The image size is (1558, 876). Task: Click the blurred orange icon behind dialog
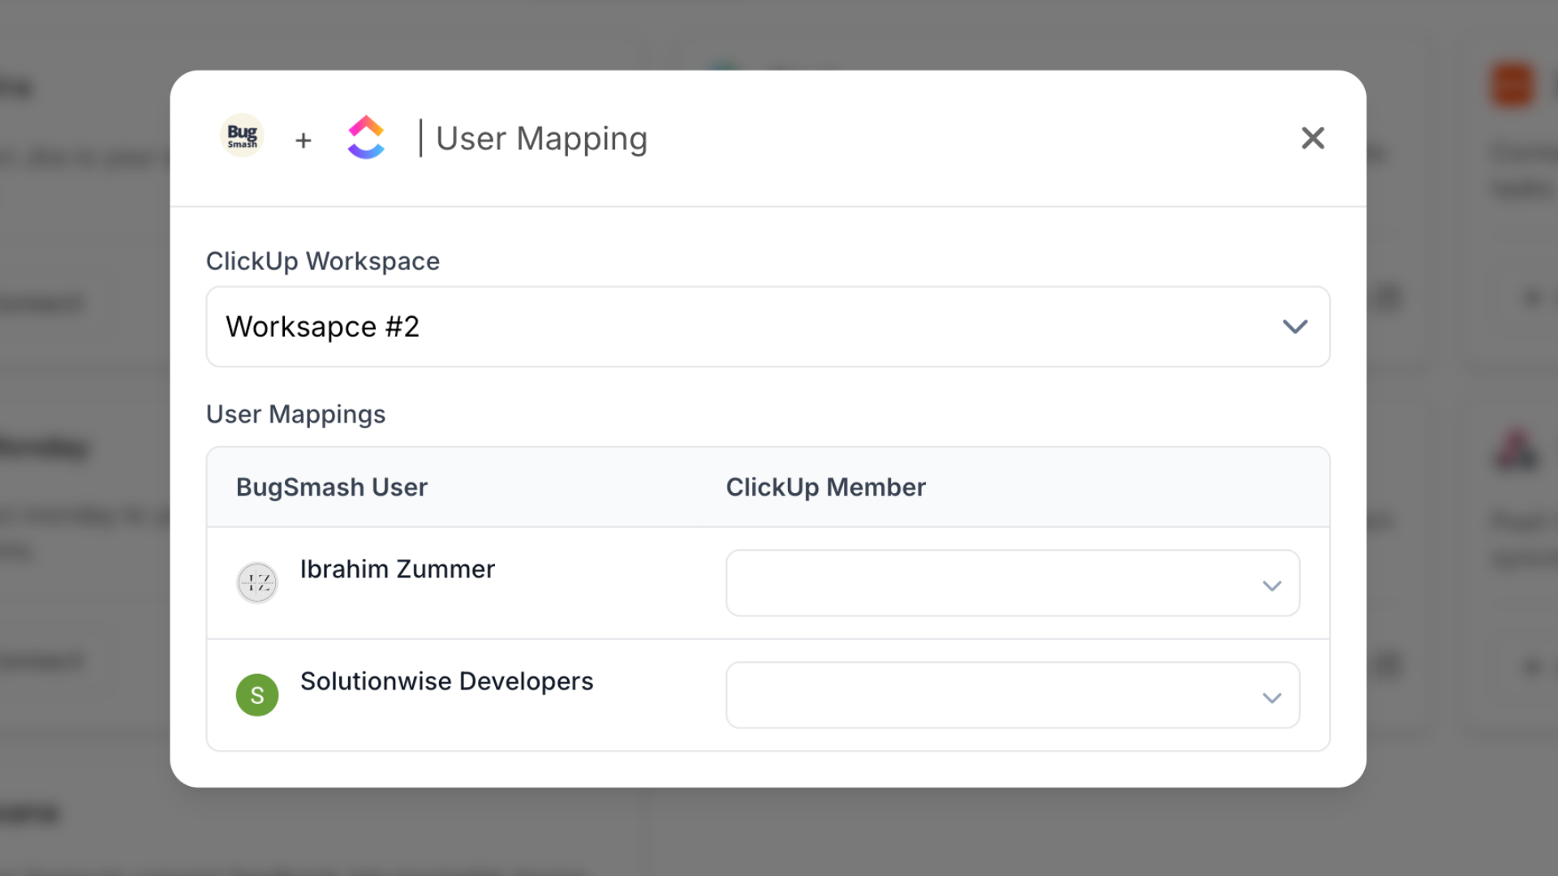[x=1512, y=85]
